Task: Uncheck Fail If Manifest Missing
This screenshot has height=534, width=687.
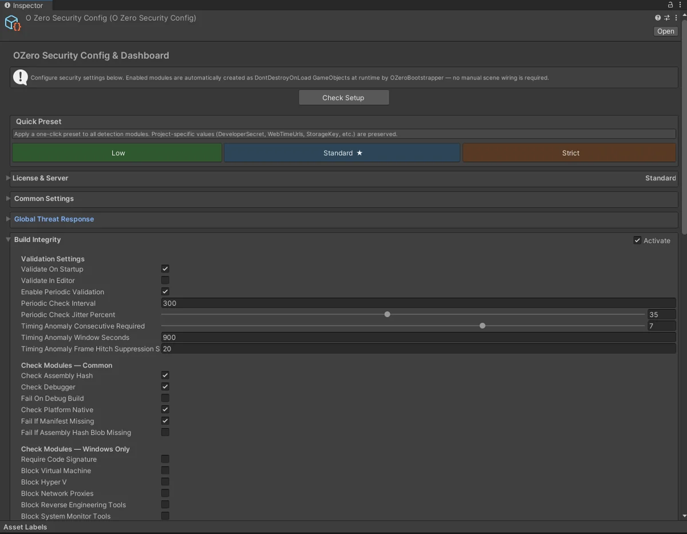Action: pos(165,421)
